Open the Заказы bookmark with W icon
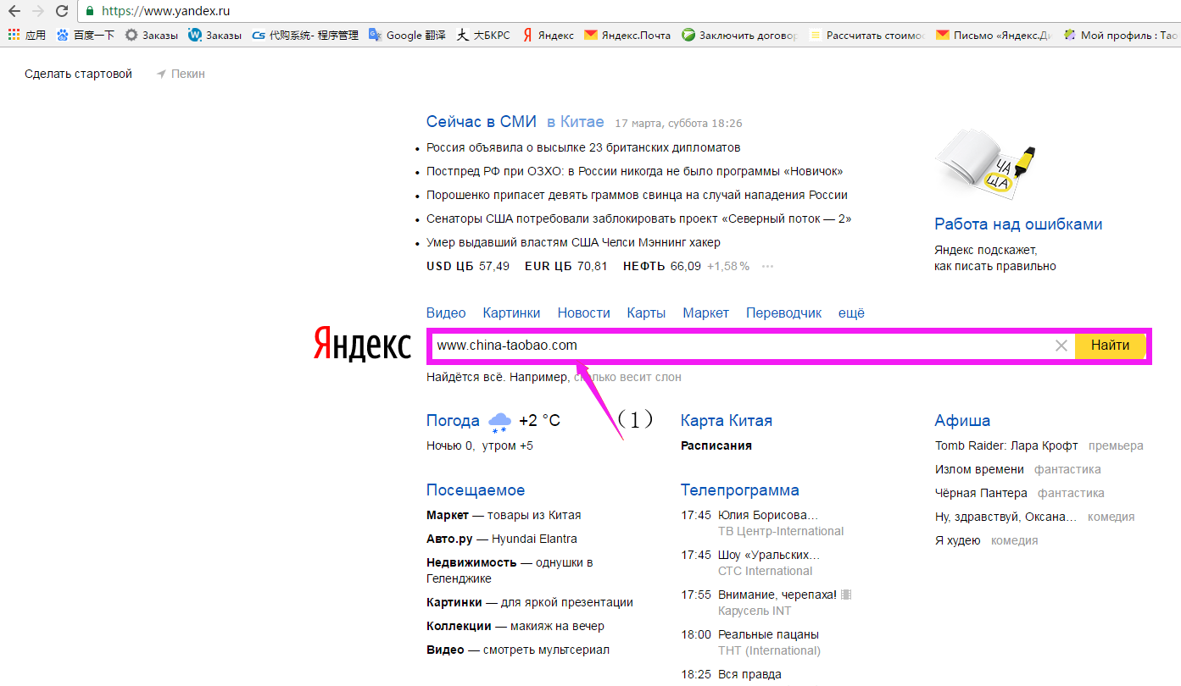 point(214,36)
